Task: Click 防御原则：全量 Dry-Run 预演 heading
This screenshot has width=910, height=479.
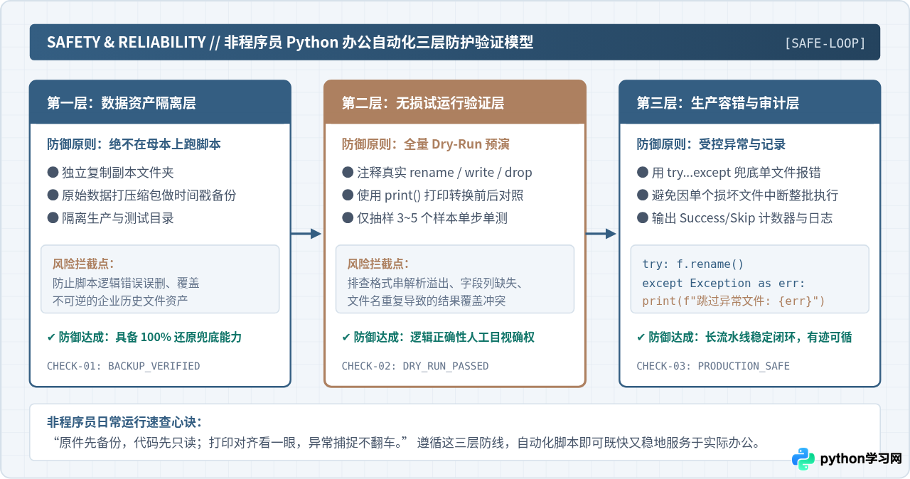Action: click(425, 144)
